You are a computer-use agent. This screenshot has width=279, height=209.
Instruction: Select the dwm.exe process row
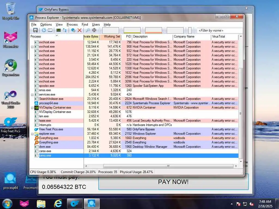134,147
